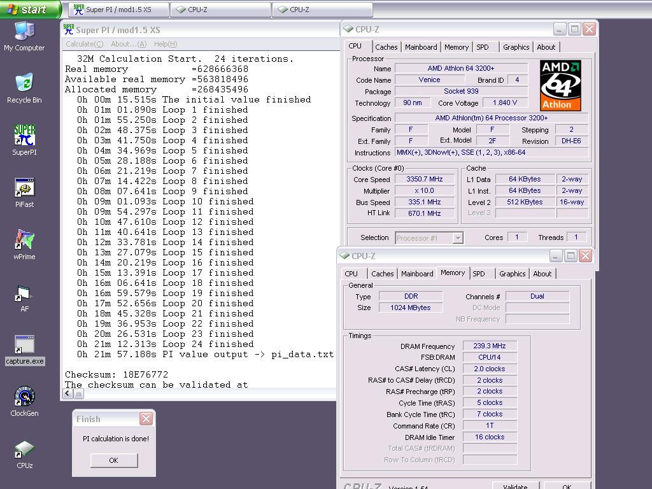
Task: Open Caches tab in lower CPU-Z window
Action: point(383,274)
